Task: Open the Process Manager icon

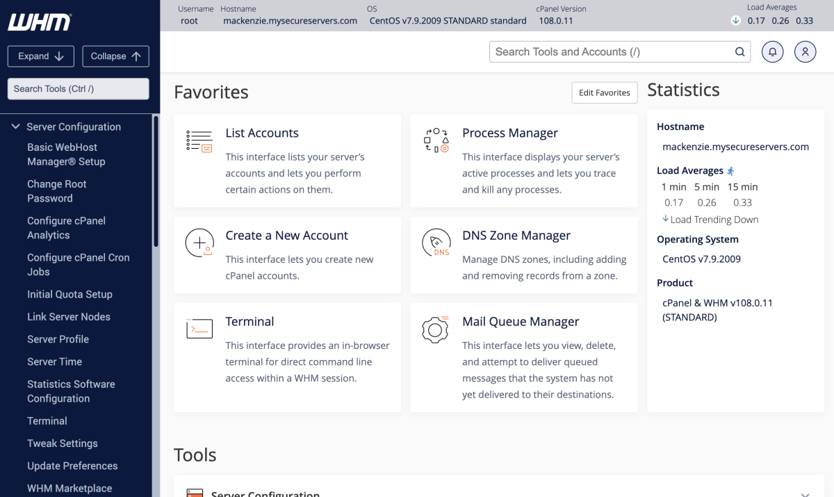Action: pos(436,140)
